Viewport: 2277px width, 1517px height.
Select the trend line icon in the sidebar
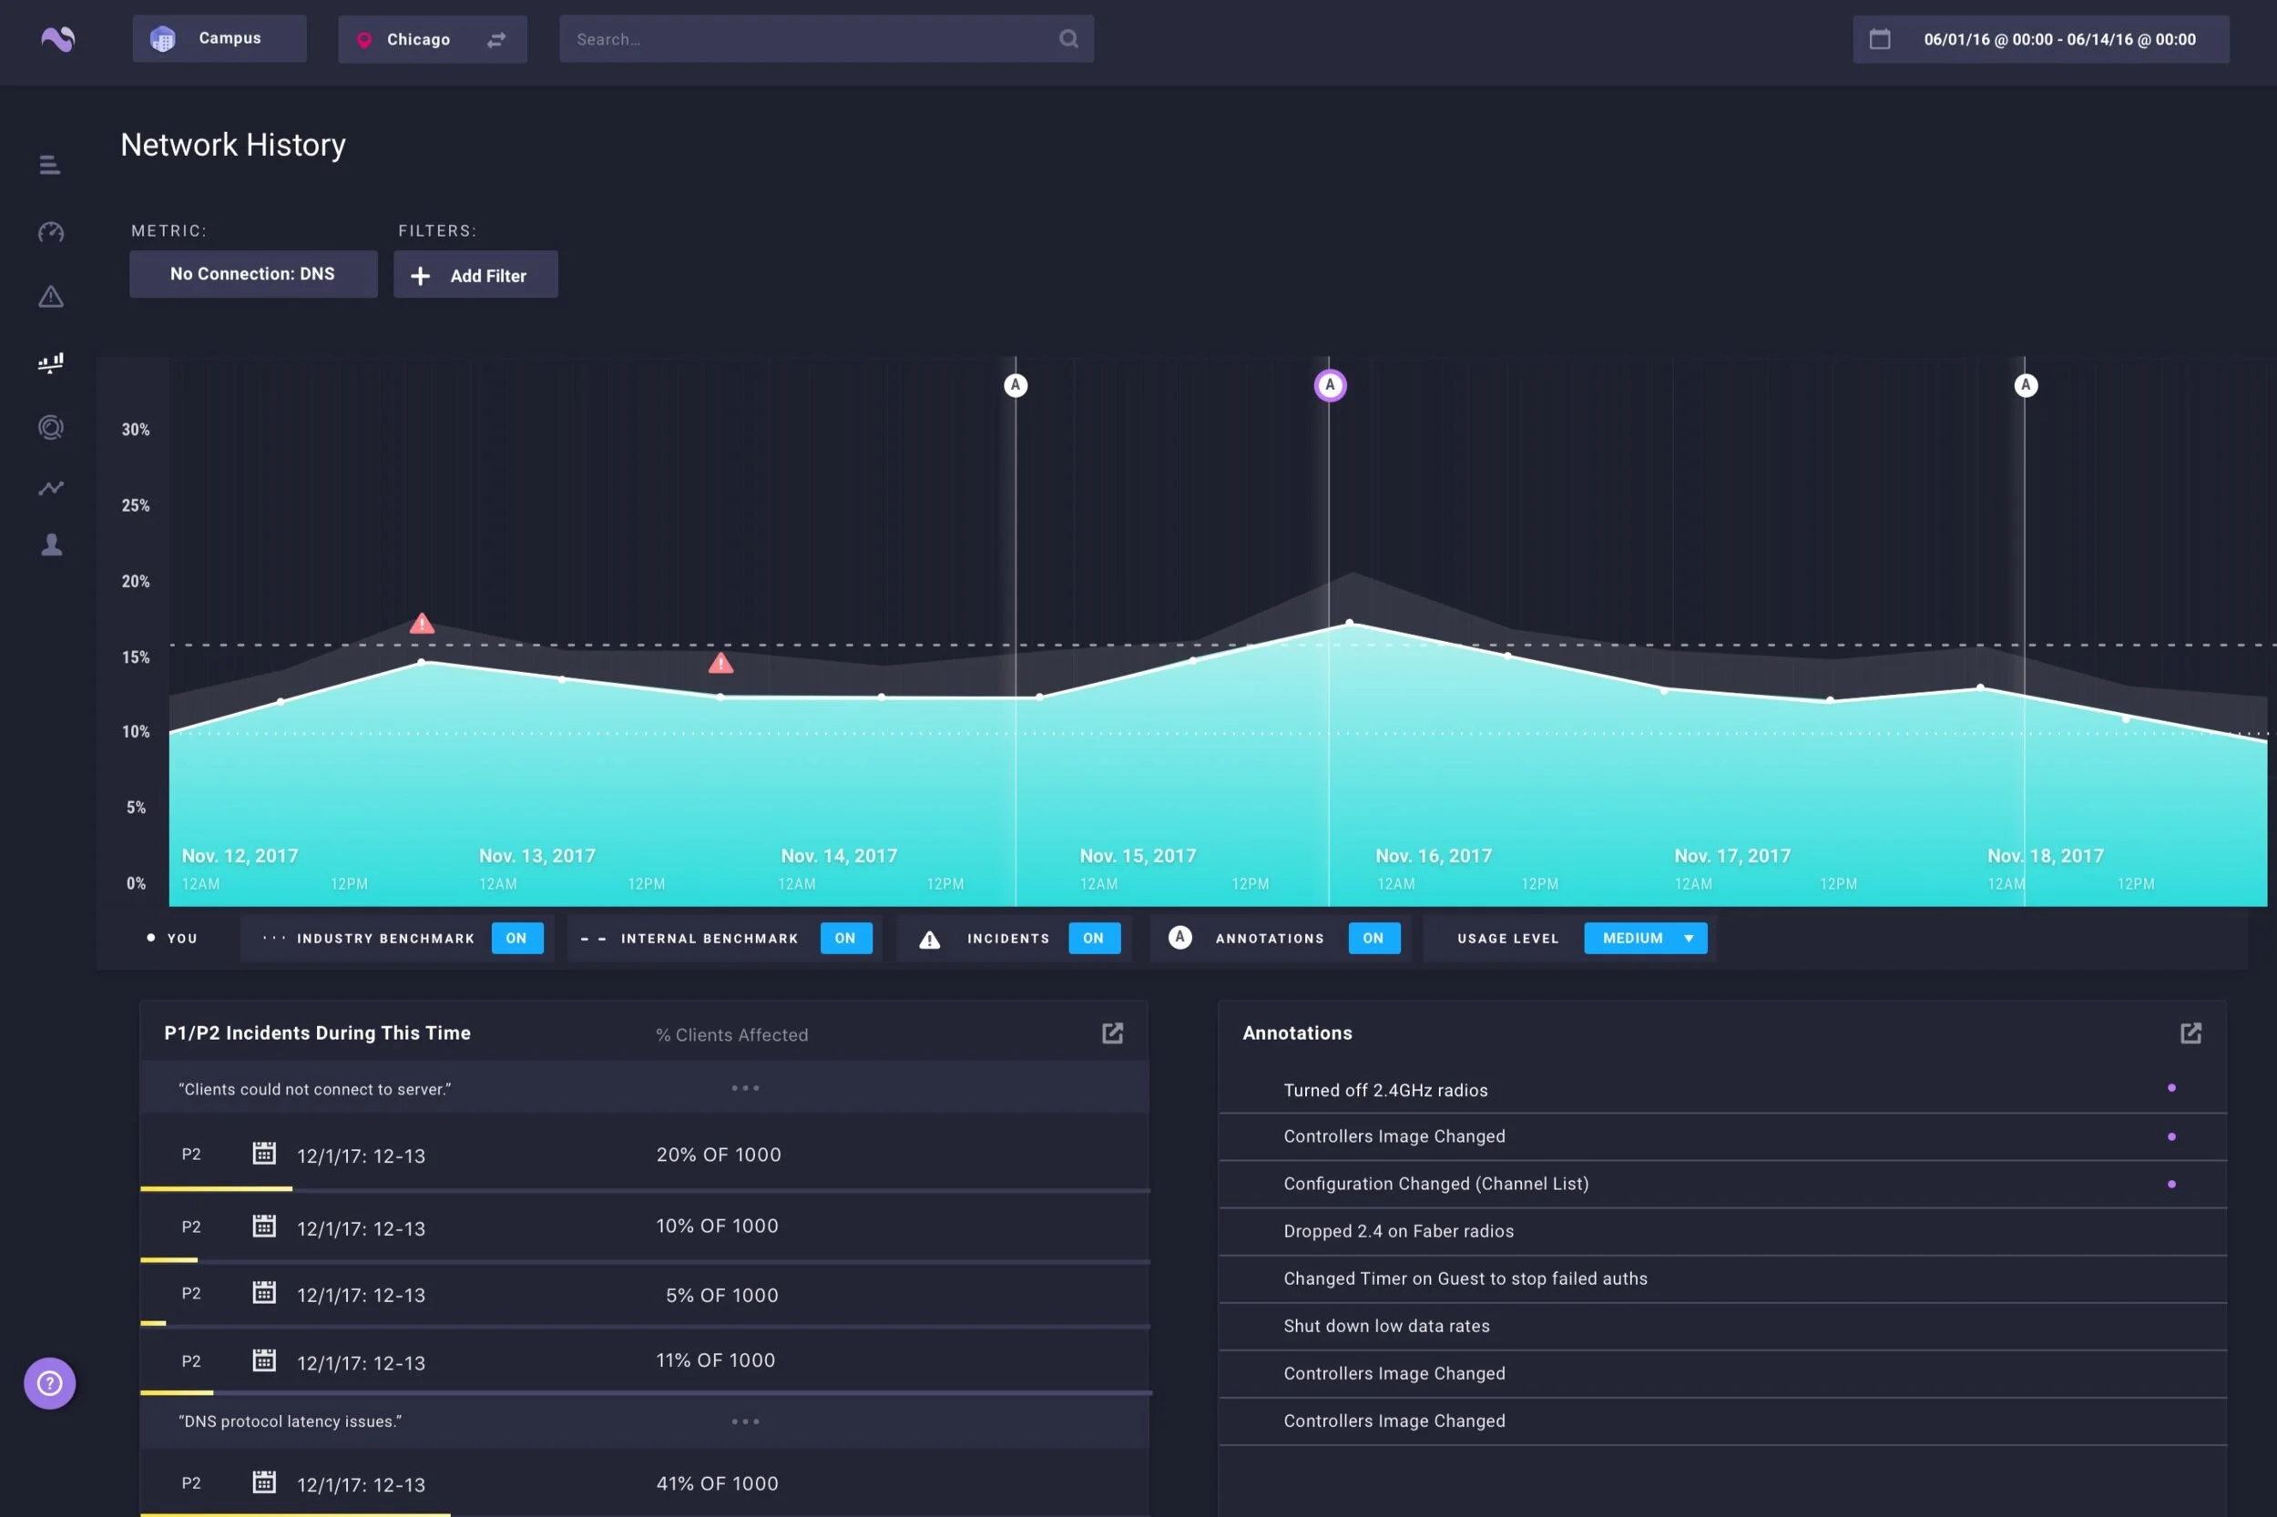50,488
